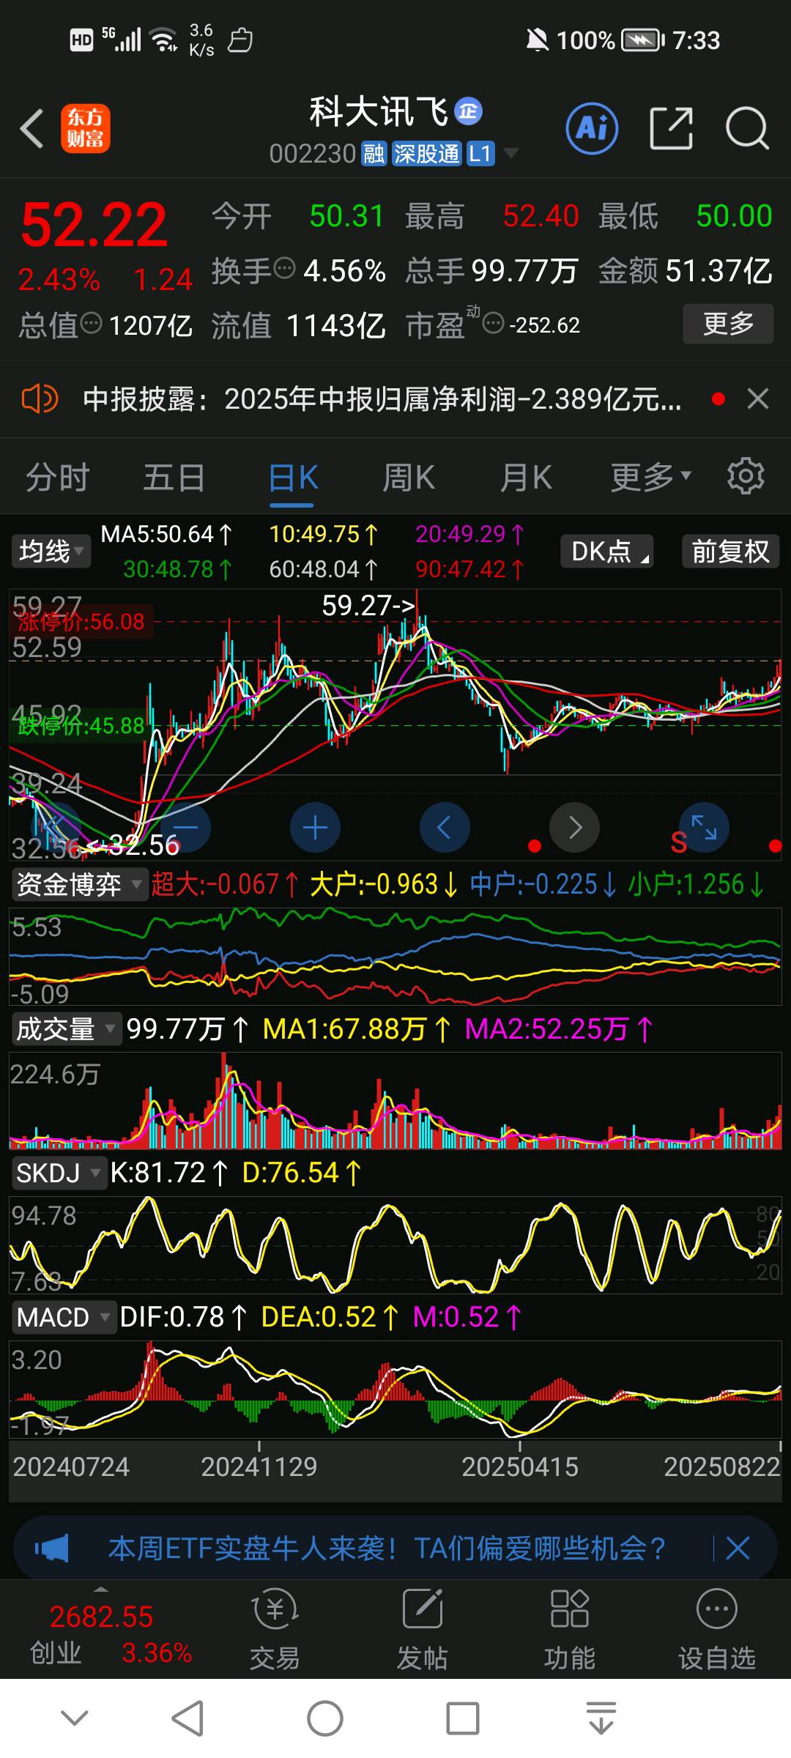Tap Android recent apps square

point(463,1718)
